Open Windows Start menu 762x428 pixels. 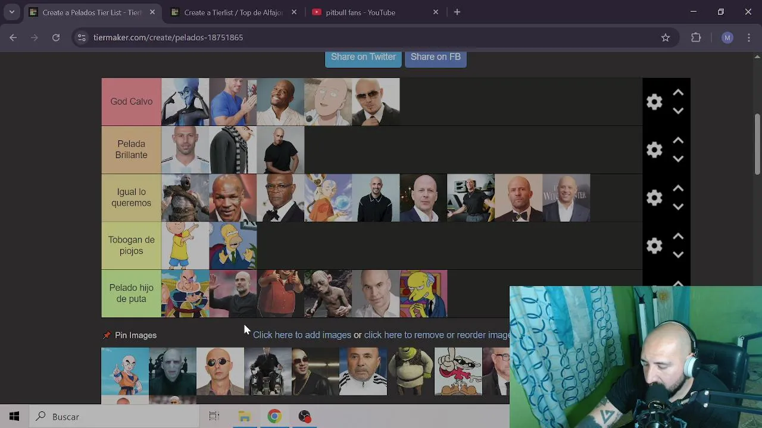tap(14, 417)
